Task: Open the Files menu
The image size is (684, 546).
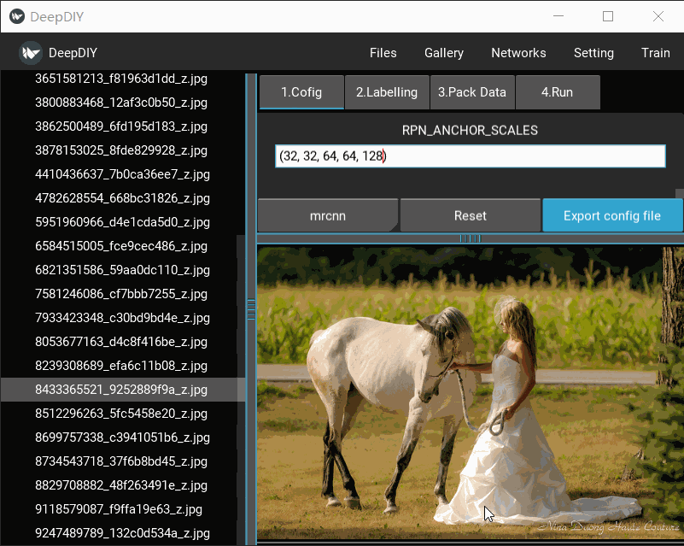Action: pos(383,53)
